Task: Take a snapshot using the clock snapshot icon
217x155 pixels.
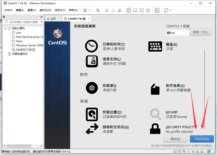Action: [x=107, y=10]
